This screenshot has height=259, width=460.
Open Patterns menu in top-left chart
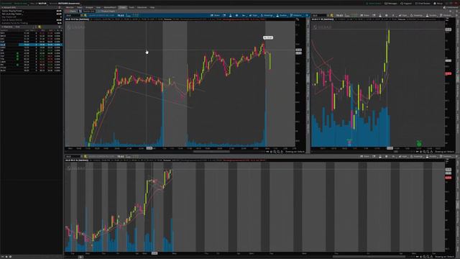[295, 15]
